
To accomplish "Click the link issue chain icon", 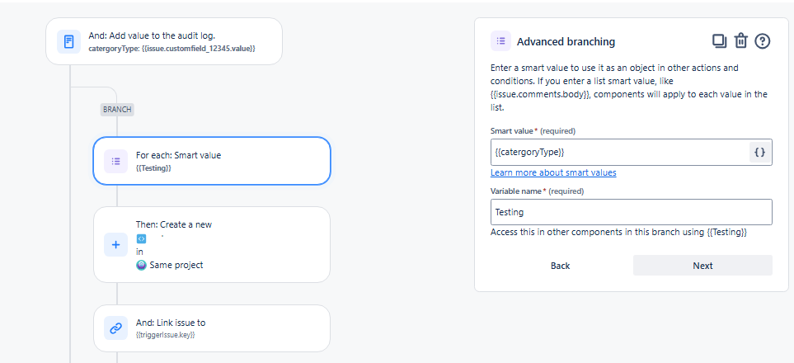I will (x=115, y=328).
